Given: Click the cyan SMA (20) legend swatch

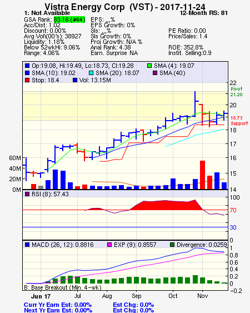Looking at the screenshot, I should point(91,73).
